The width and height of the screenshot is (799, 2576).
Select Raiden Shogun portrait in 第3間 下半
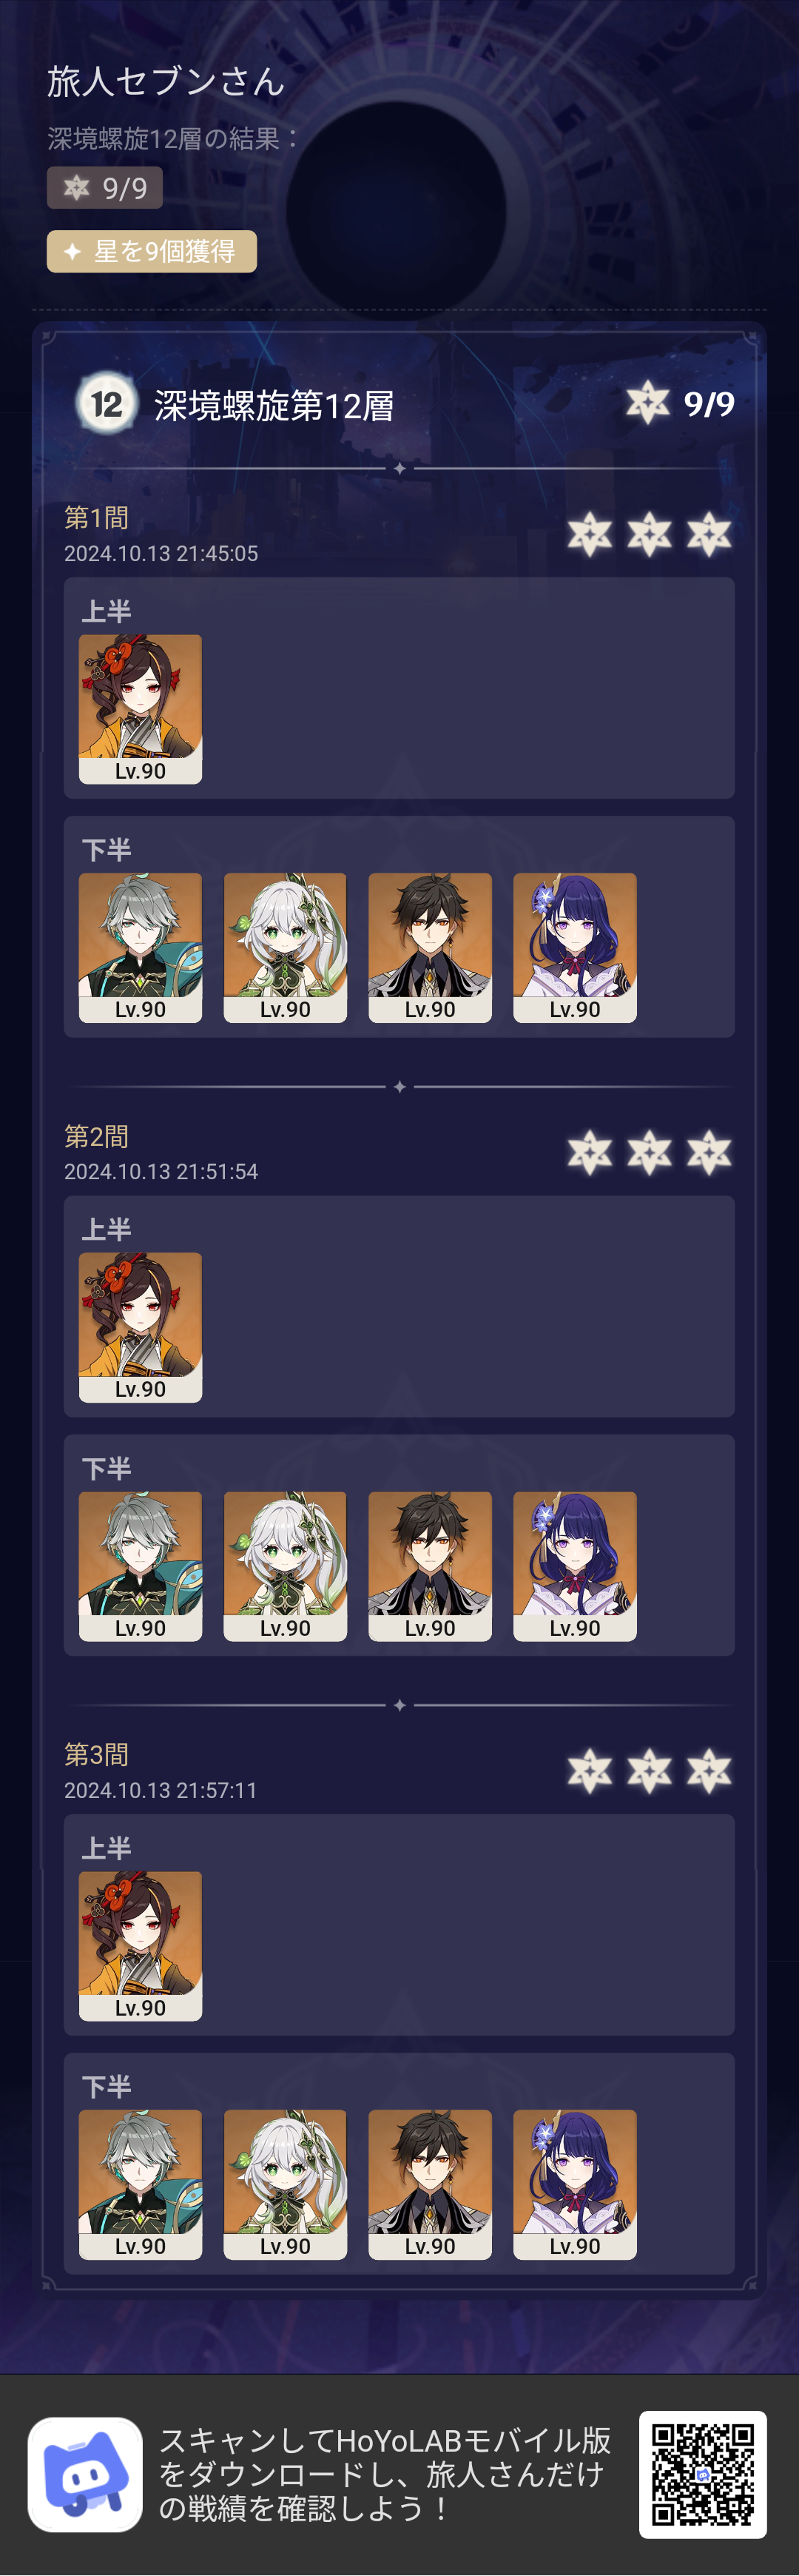575,2185
